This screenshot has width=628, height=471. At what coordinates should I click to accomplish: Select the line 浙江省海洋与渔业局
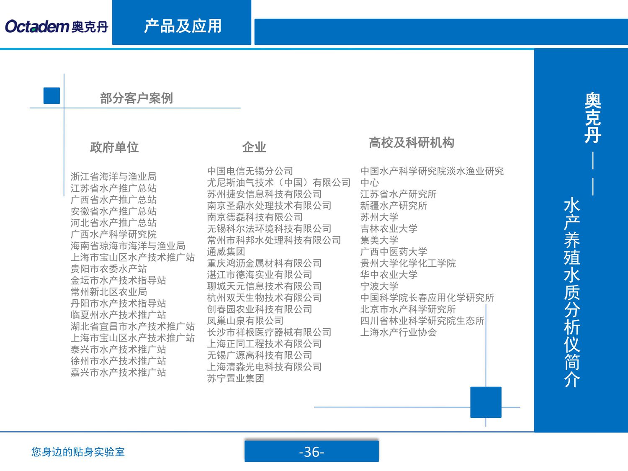click(113, 177)
